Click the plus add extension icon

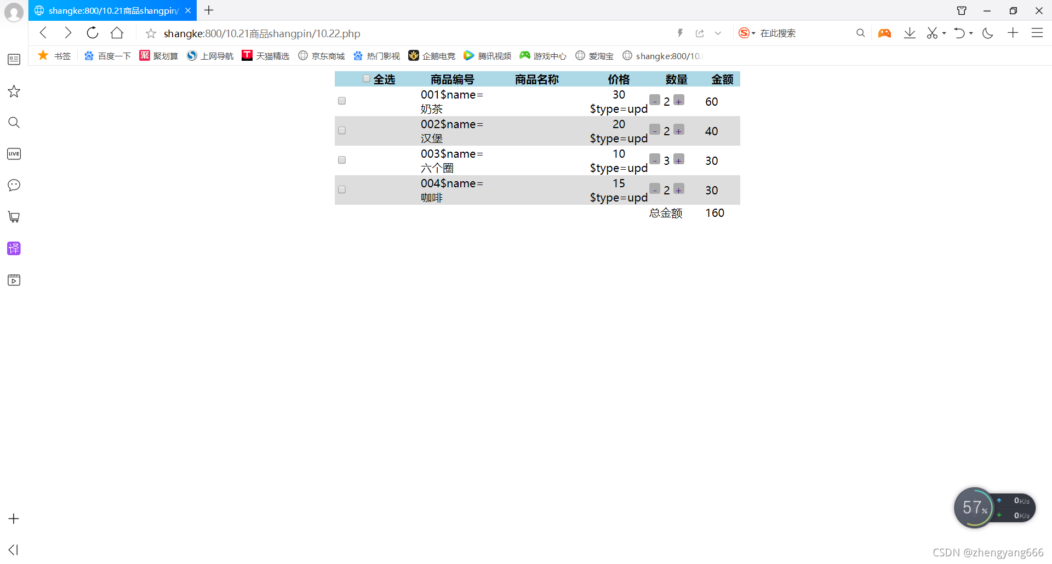pos(1013,33)
